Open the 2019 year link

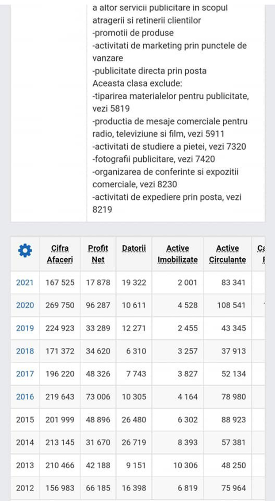25,328
